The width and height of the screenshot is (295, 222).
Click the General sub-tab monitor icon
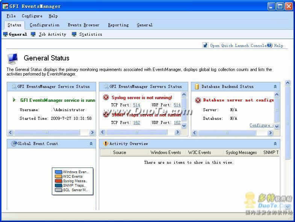pyautogui.click(x=5, y=34)
